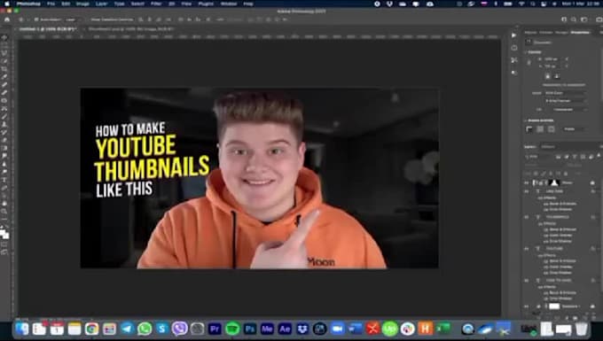Hide the top masked layer
Image resolution: width=603 pixels, height=341 pixels.
point(526,182)
